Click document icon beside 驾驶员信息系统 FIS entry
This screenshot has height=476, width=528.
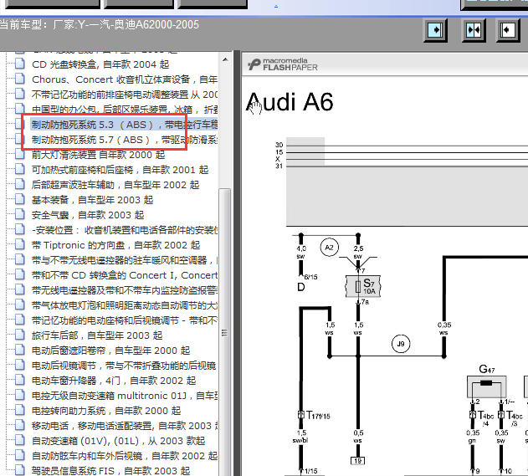point(20,470)
